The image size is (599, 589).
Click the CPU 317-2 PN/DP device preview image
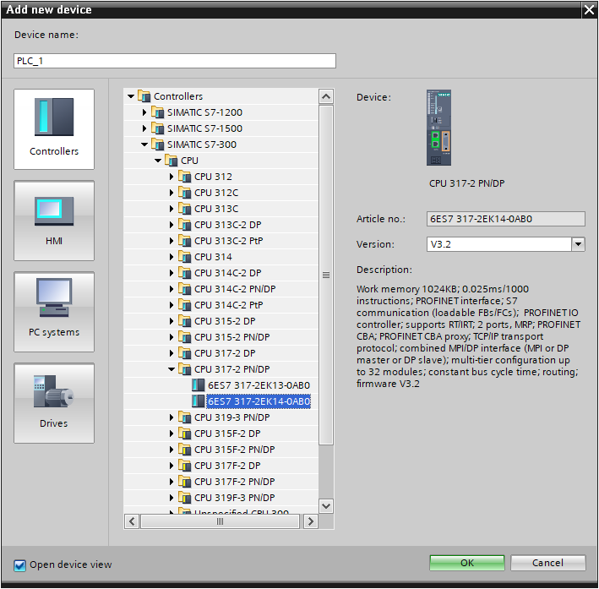[x=438, y=128]
